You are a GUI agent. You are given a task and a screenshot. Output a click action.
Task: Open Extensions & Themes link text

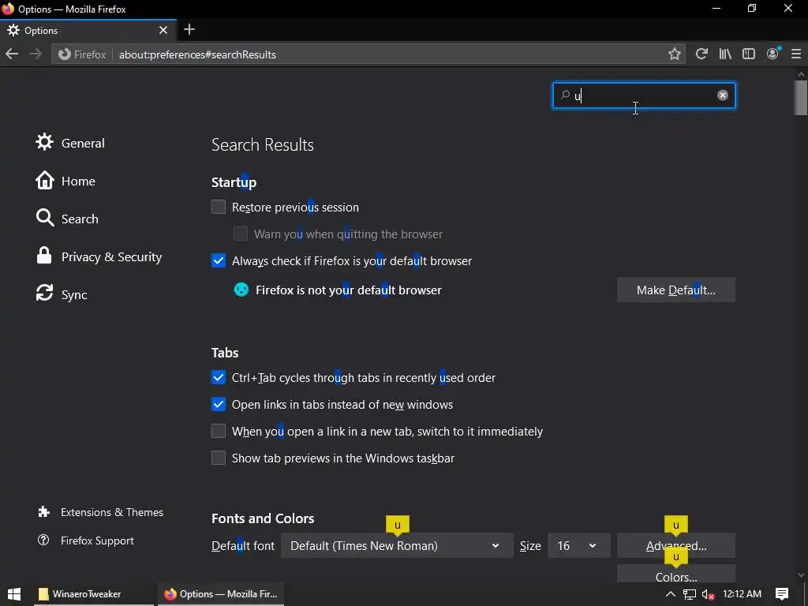[x=112, y=512]
